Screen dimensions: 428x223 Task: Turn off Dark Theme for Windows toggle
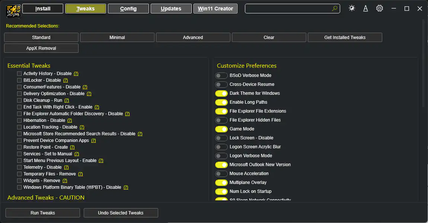[221, 94]
